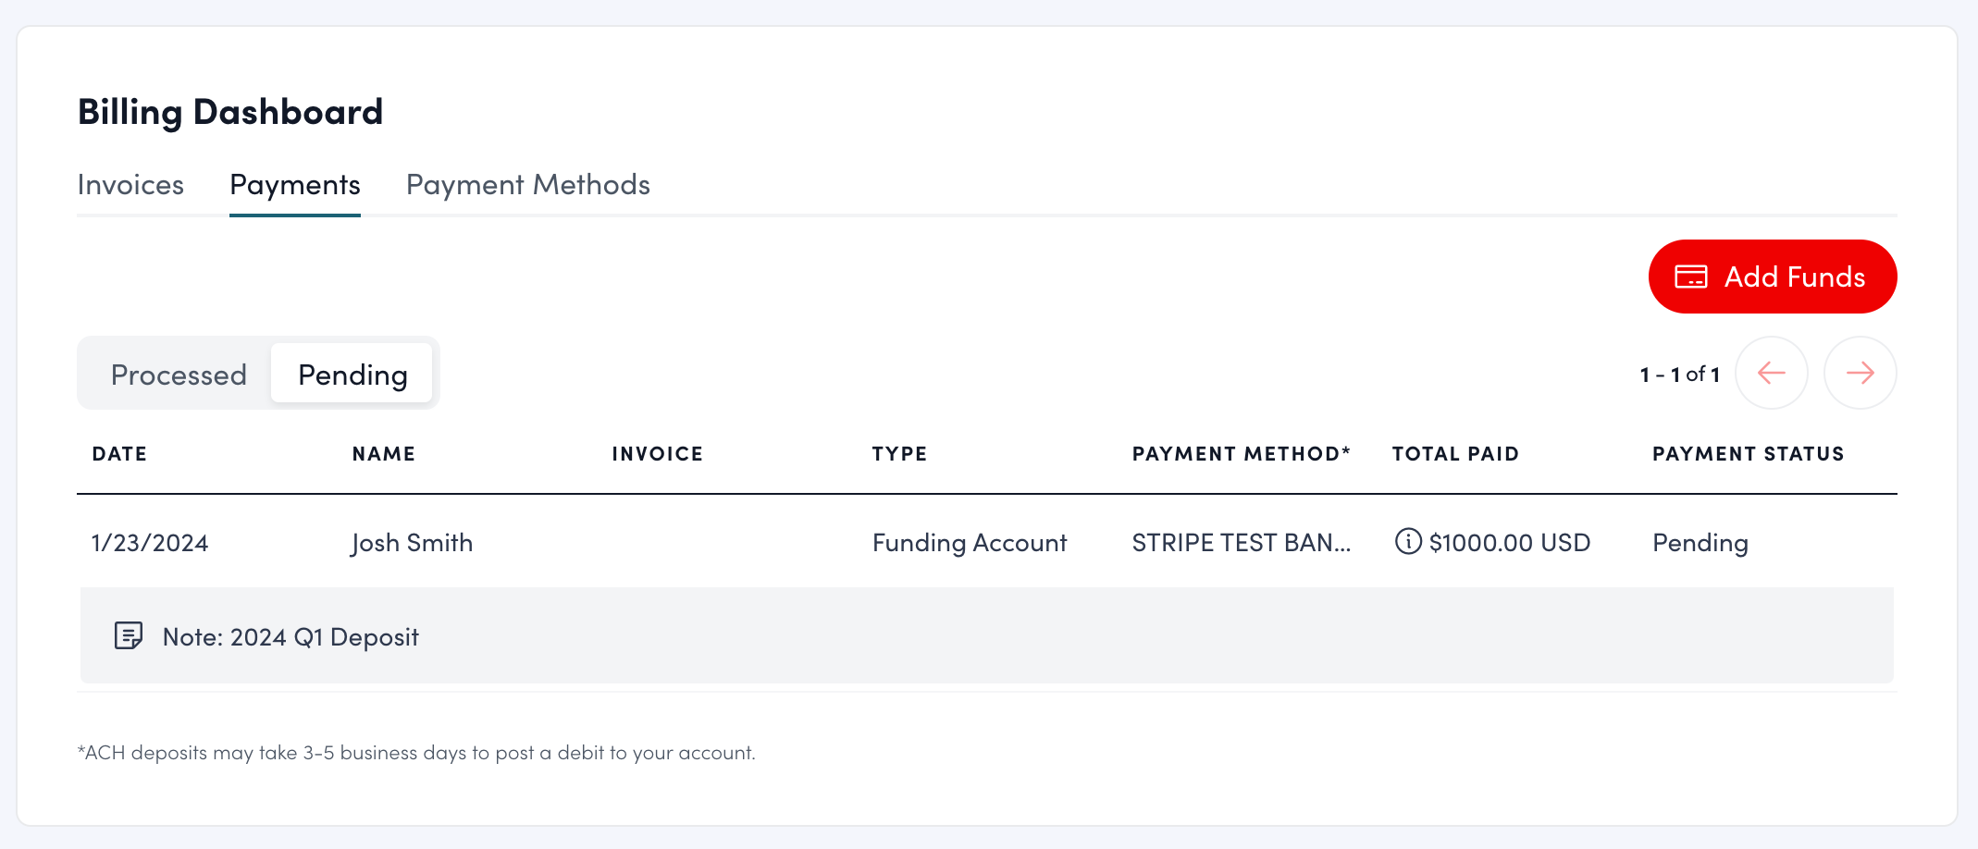Select the previous page navigation circle
The width and height of the screenshot is (1978, 849).
click(x=1772, y=373)
